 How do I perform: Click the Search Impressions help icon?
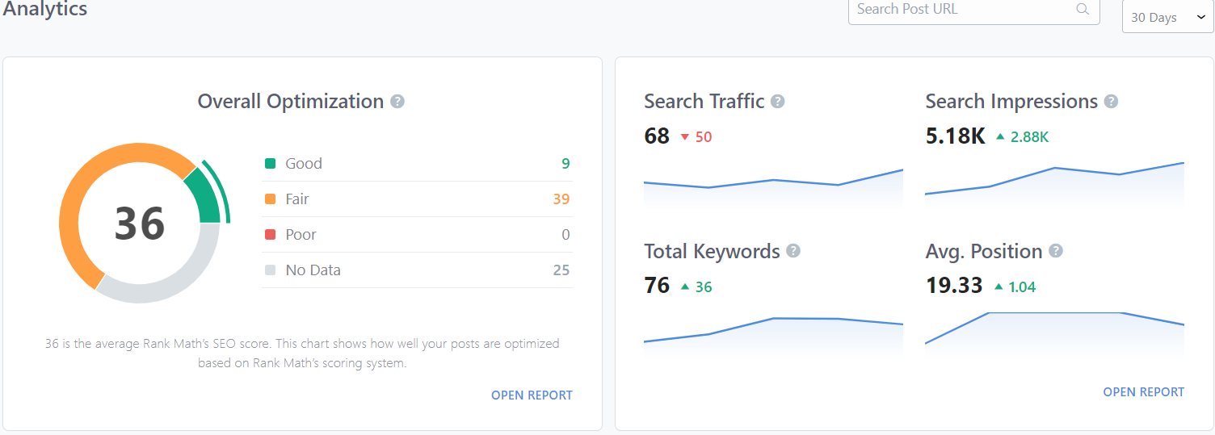pyautogui.click(x=1111, y=102)
